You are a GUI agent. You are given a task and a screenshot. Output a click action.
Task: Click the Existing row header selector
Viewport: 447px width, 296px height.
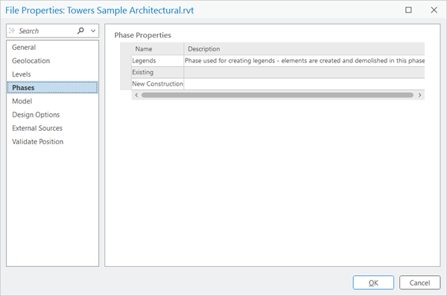click(126, 72)
